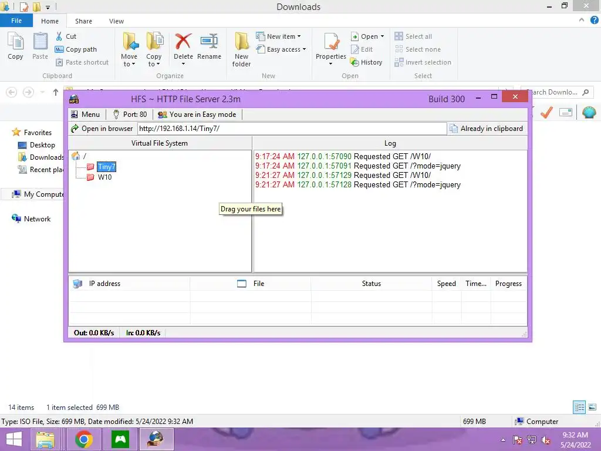
Task: Click the Status column header
Action: (x=371, y=284)
